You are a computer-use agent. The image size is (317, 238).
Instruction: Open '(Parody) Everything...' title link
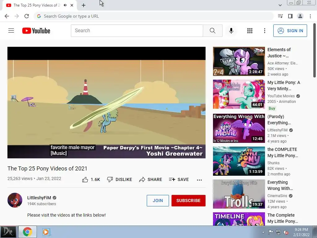click(x=279, y=120)
